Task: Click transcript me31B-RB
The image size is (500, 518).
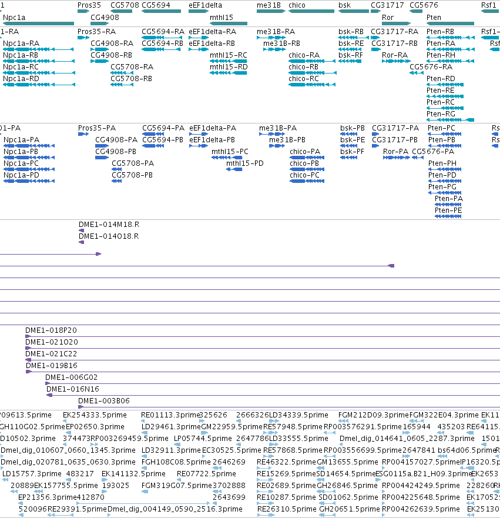Action: click(281, 44)
